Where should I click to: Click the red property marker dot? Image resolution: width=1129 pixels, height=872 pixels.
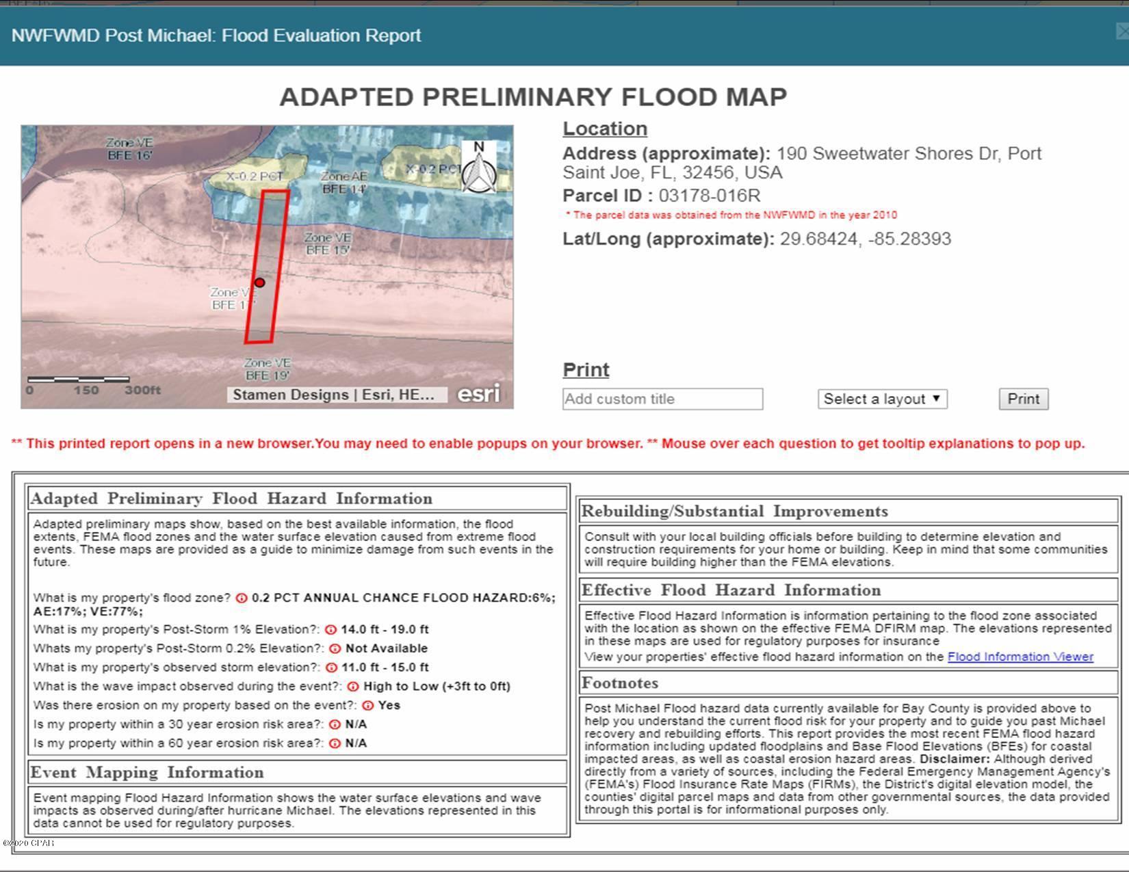260,282
